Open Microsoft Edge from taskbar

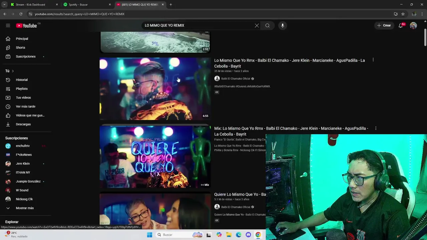(x=239, y=235)
